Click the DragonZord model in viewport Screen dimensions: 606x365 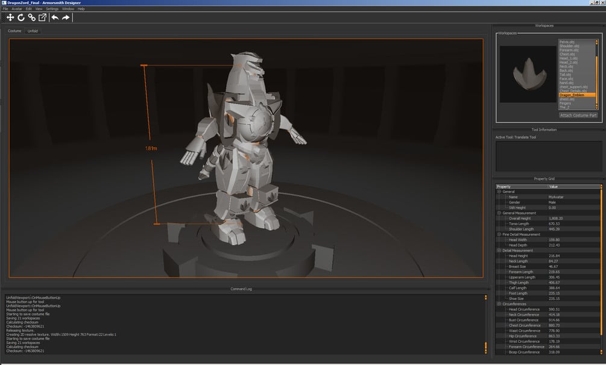[243, 147]
